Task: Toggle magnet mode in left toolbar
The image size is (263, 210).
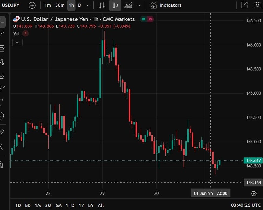Action: pos(1,164)
